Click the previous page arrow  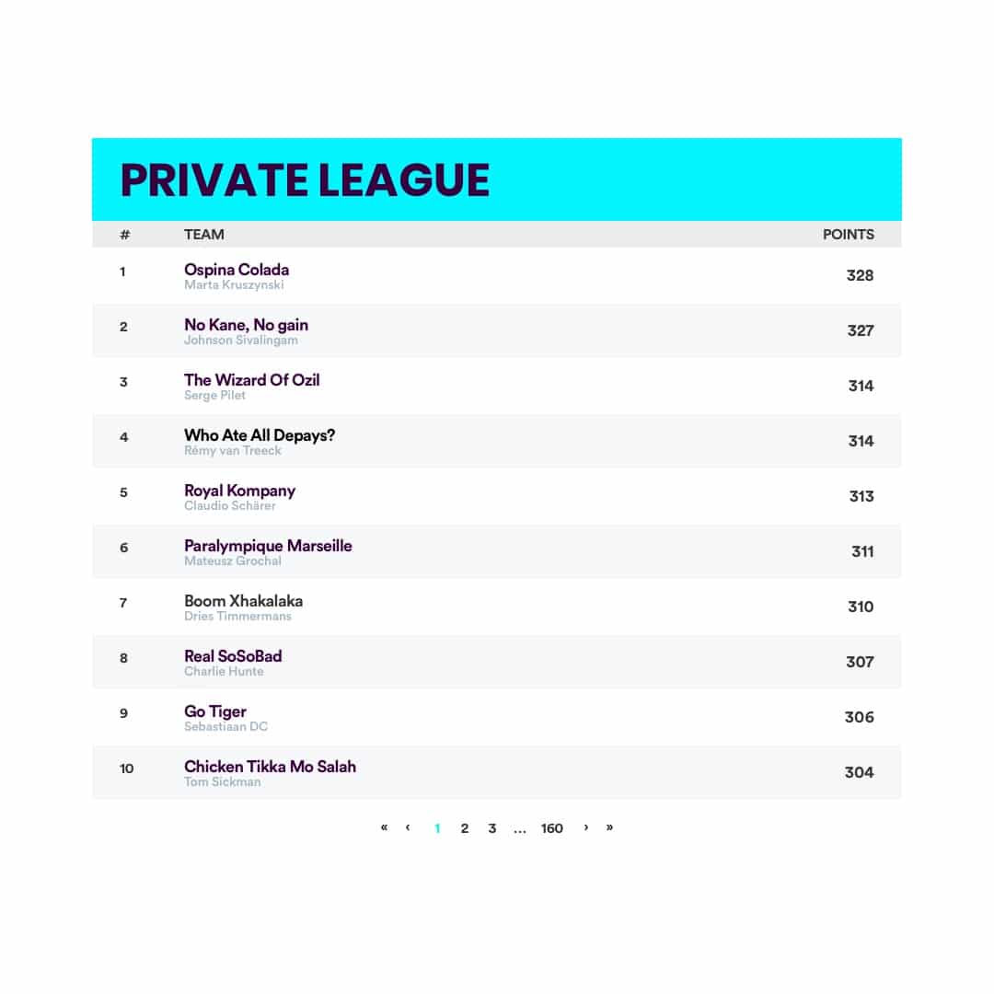click(x=408, y=827)
